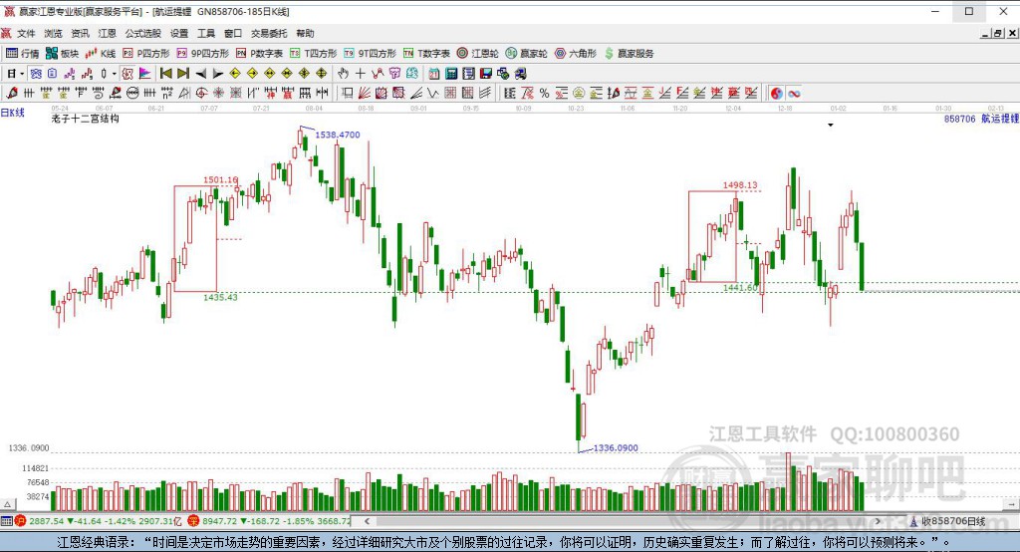Open the 行情 quotes view
This screenshot has height=552, width=1020.
pos(22,54)
